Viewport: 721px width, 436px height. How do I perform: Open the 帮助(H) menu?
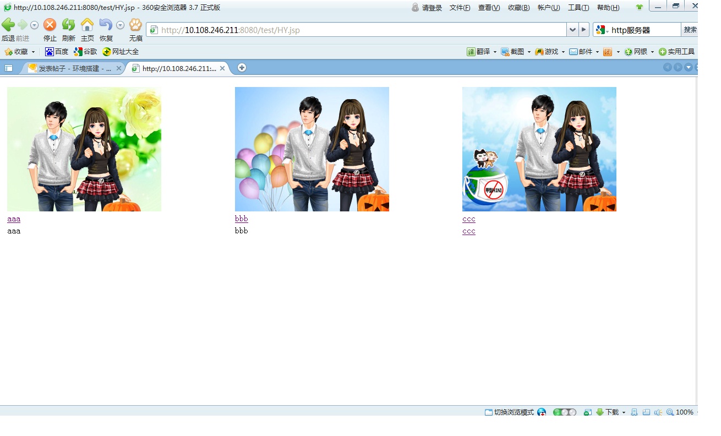(608, 8)
